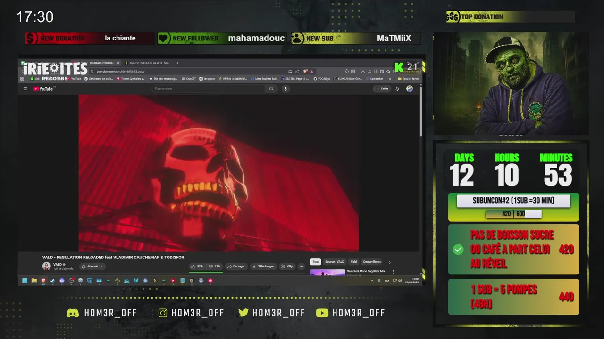Image resolution: width=604 pixels, height=339 pixels.
Task: Click the Télécharger button
Action: coord(263,266)
